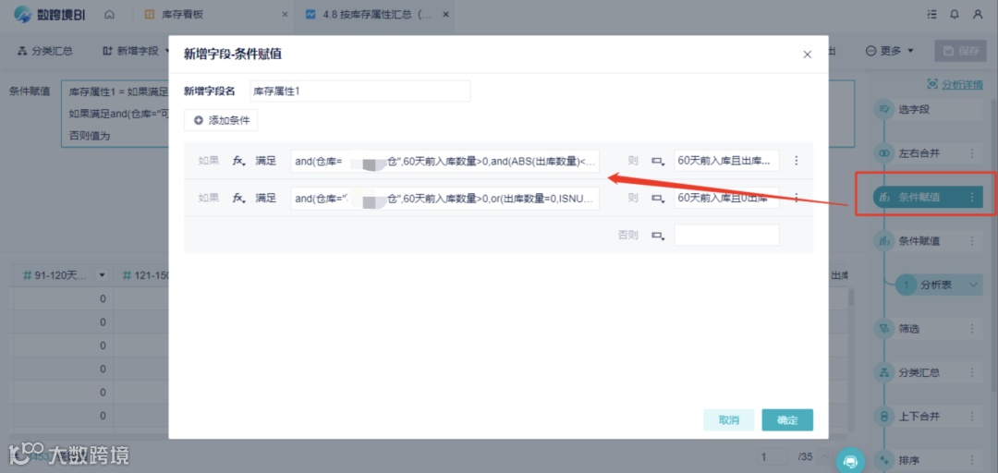The image size is (998, 473).
Task: Click the 添加条件 button
Action: (x=221, y=120)
